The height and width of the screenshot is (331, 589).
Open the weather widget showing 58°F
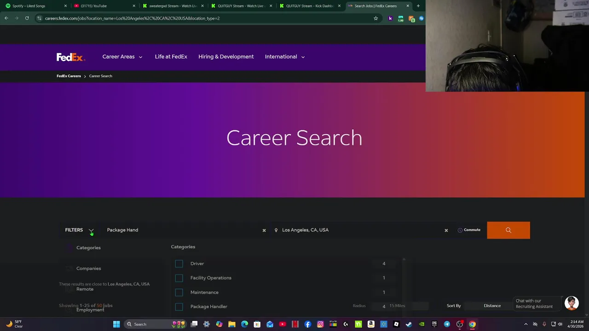tap(14, 324)
